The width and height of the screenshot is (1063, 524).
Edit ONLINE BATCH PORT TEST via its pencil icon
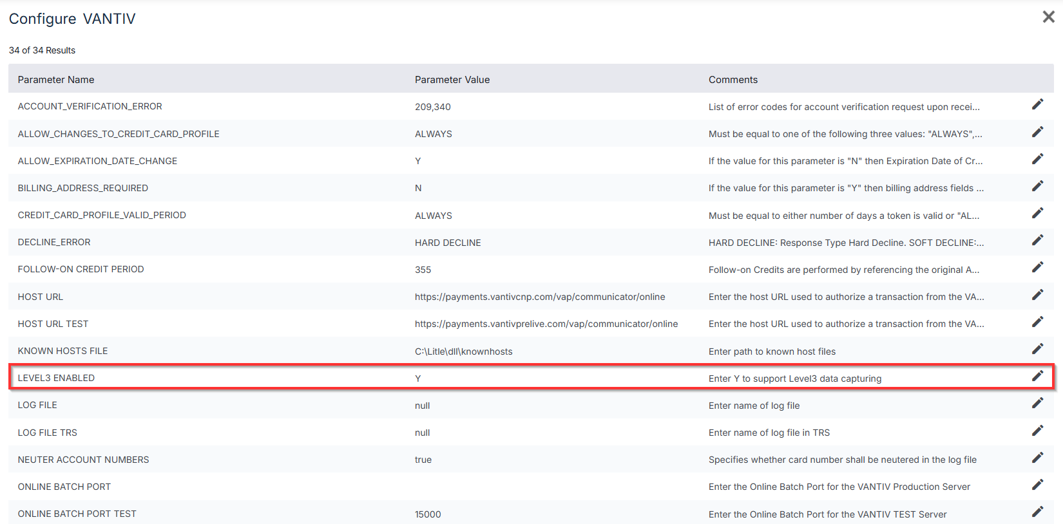(1037, 512)
